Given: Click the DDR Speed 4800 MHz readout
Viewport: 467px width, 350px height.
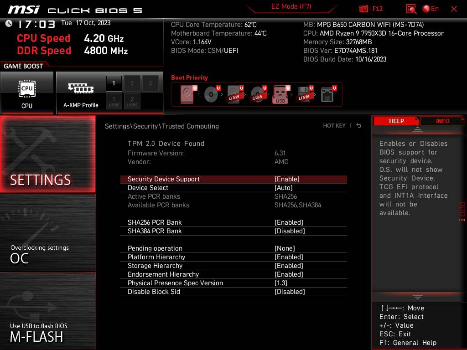Looking at the screenshot, I should click(x=73, y=51).
